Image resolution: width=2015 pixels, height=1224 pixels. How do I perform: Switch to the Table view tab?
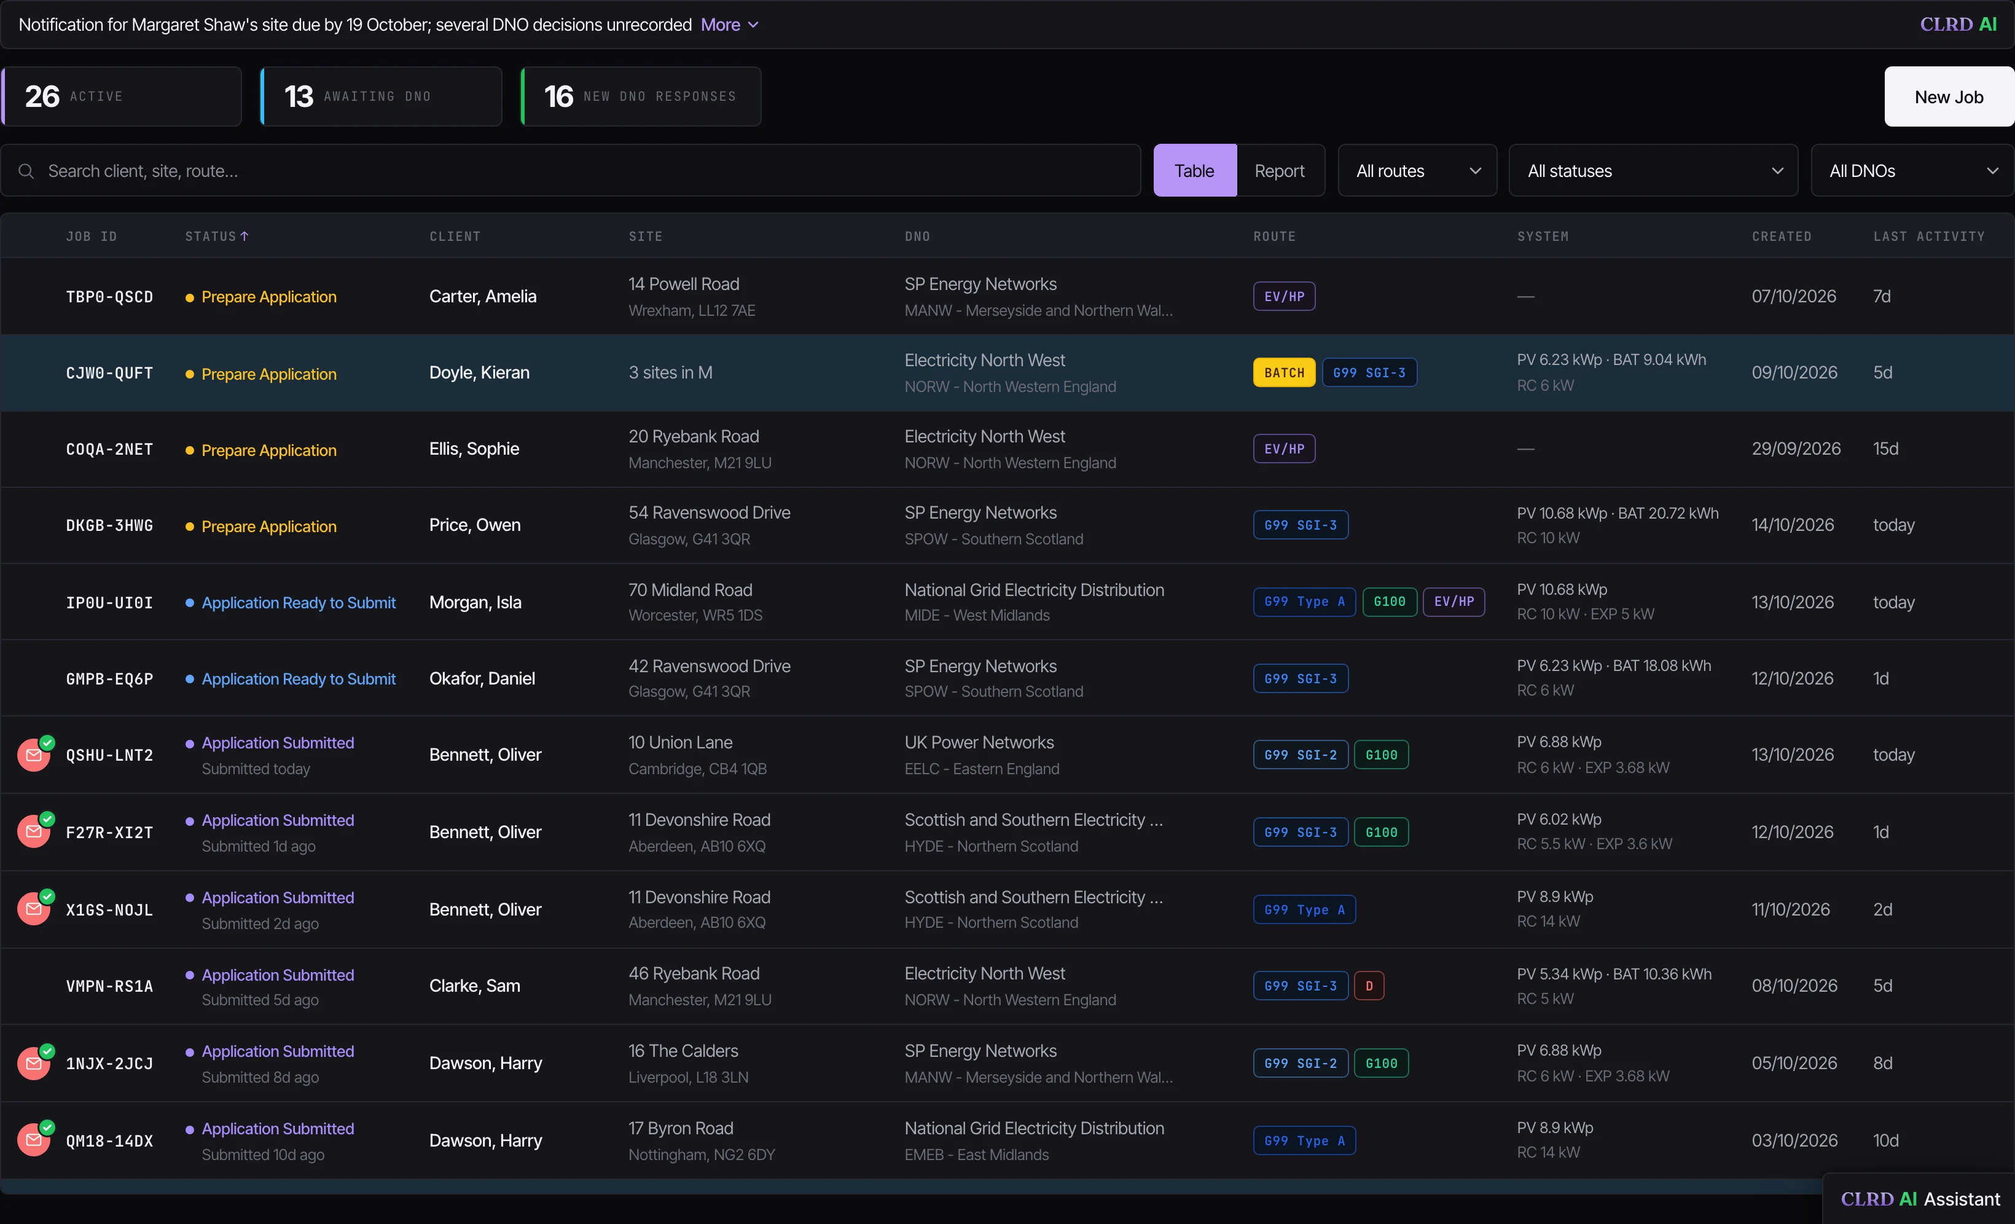(1194, 171)
